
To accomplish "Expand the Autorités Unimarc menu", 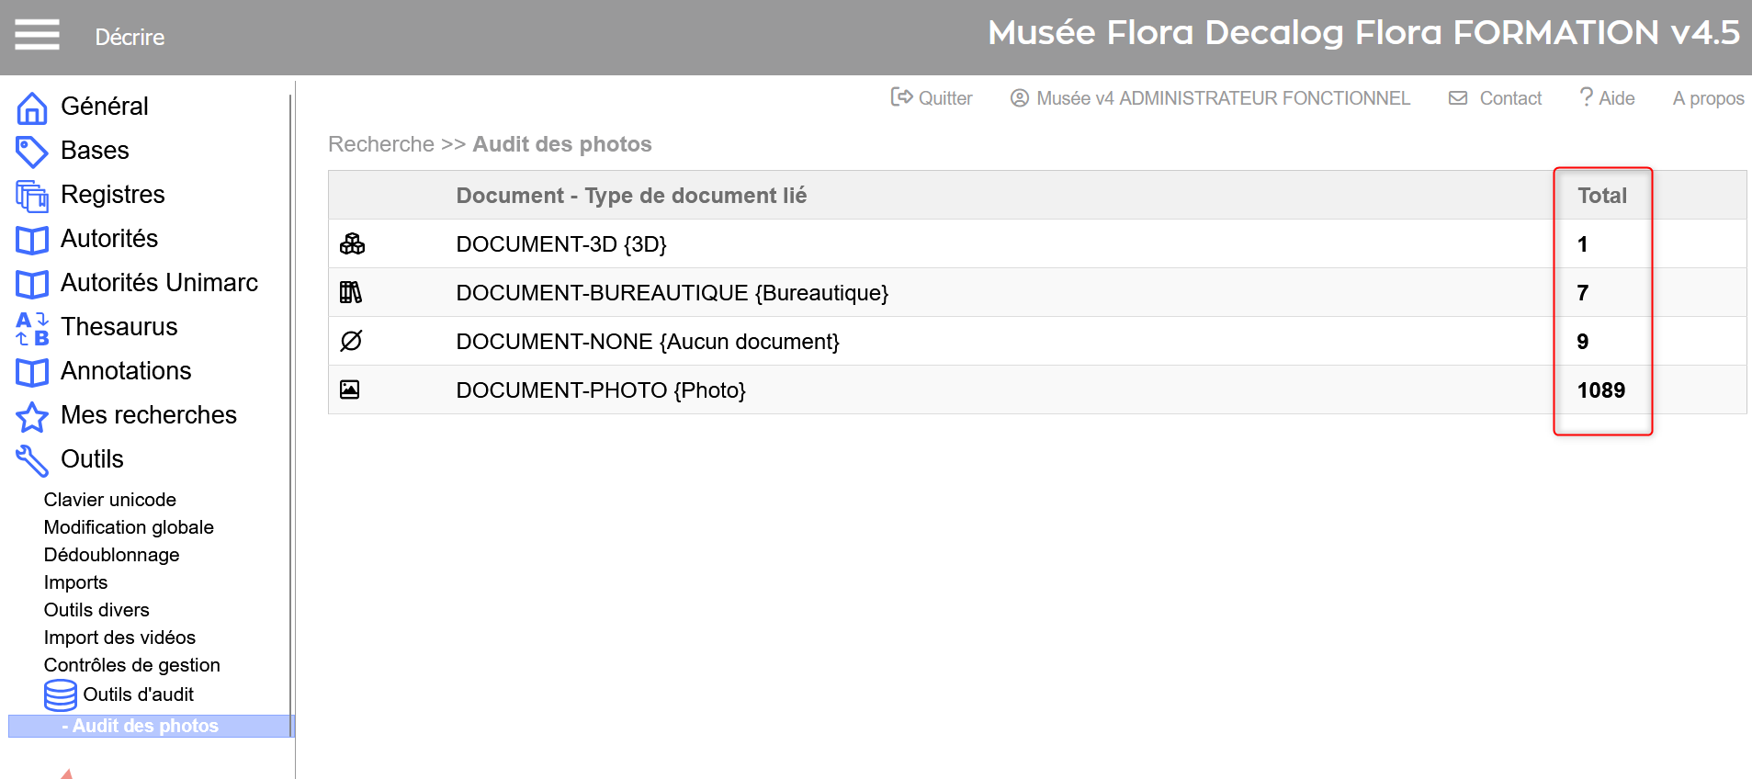I will pos(159,283).
